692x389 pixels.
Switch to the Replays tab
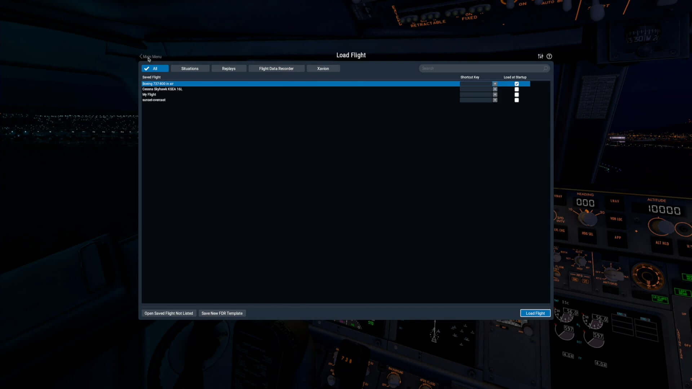tap(229, 68)
